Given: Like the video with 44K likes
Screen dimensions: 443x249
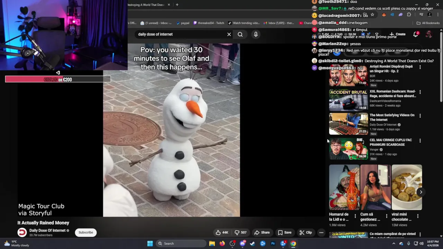Looking at the screenshot, I should click(222, 232).
